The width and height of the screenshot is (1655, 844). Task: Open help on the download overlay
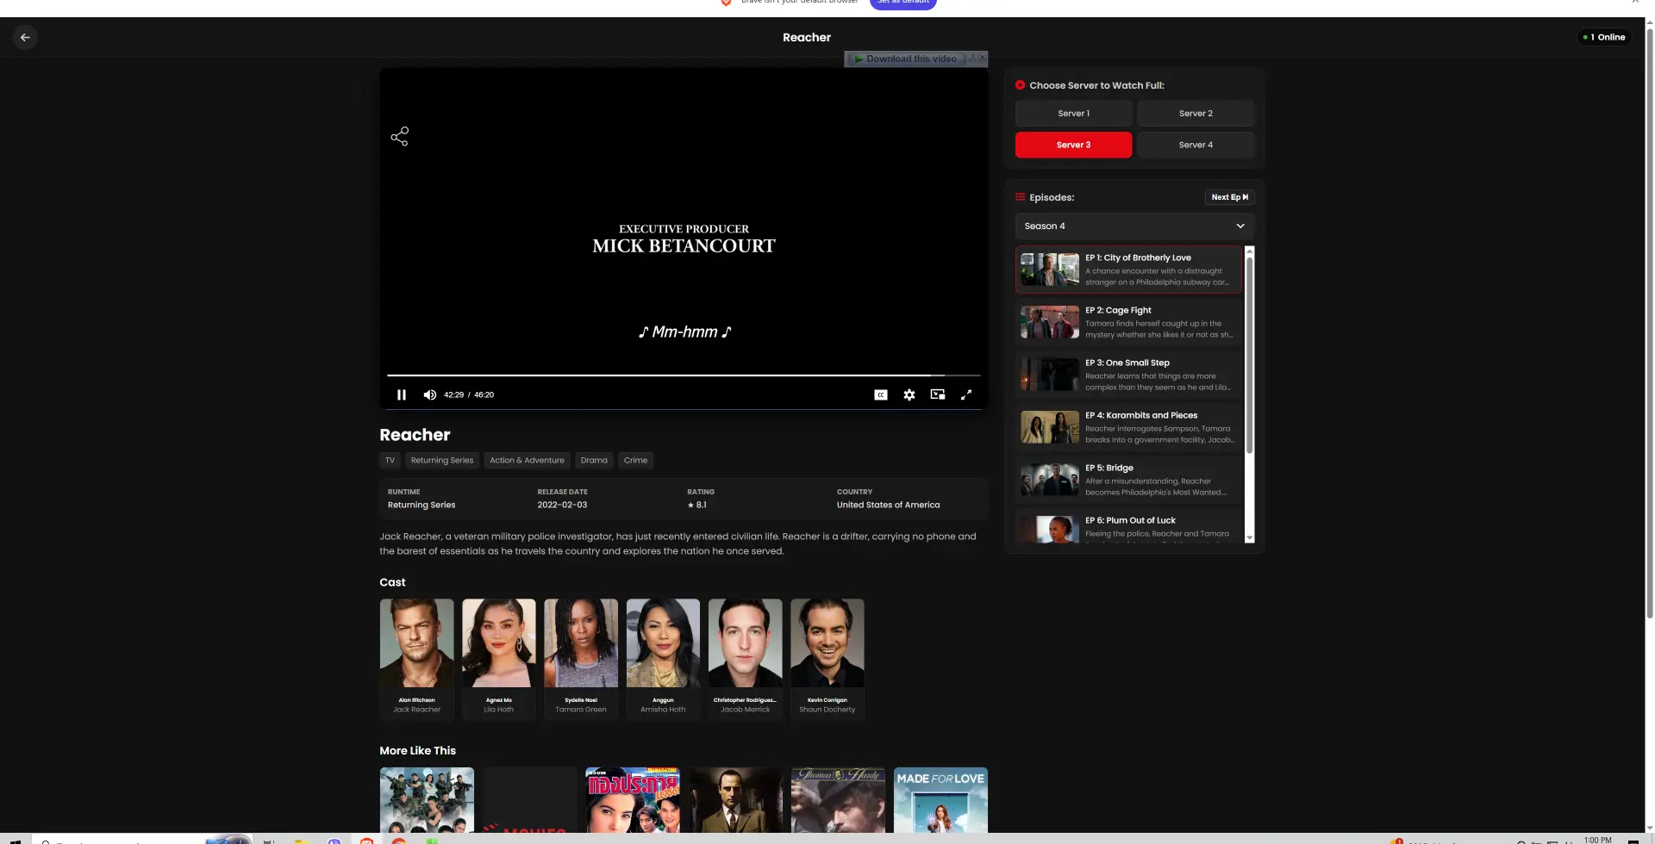point(972,58)
